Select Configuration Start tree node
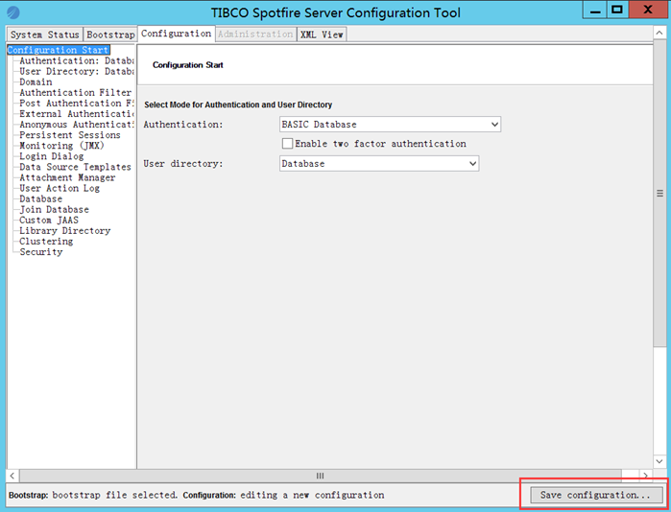Viewport: 671px width, 512px height. [59, 50]
